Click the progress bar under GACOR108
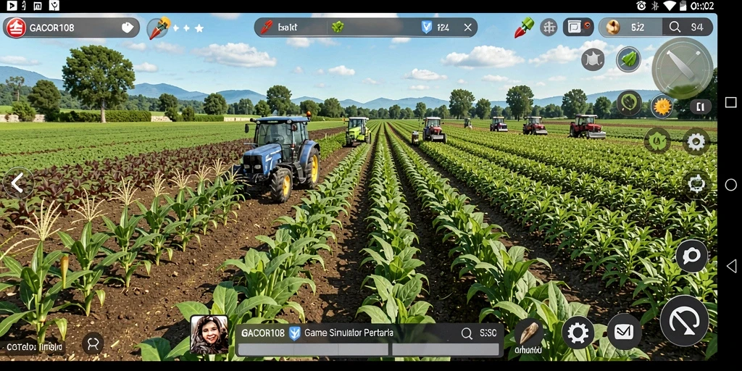The width and height of the screenshot is (742, 371). (x=369, y=349)
